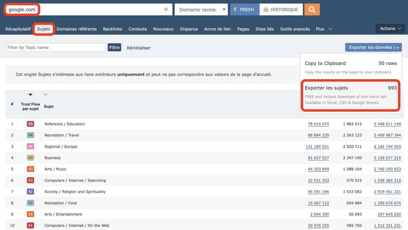Viewport: 408px width, 230px height.
Task: Click link 1 312 331 231
Action: pos(387,226)
